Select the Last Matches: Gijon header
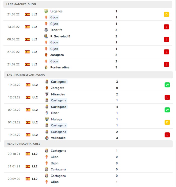This screenshot has height=187, width=176. (88, 4)
